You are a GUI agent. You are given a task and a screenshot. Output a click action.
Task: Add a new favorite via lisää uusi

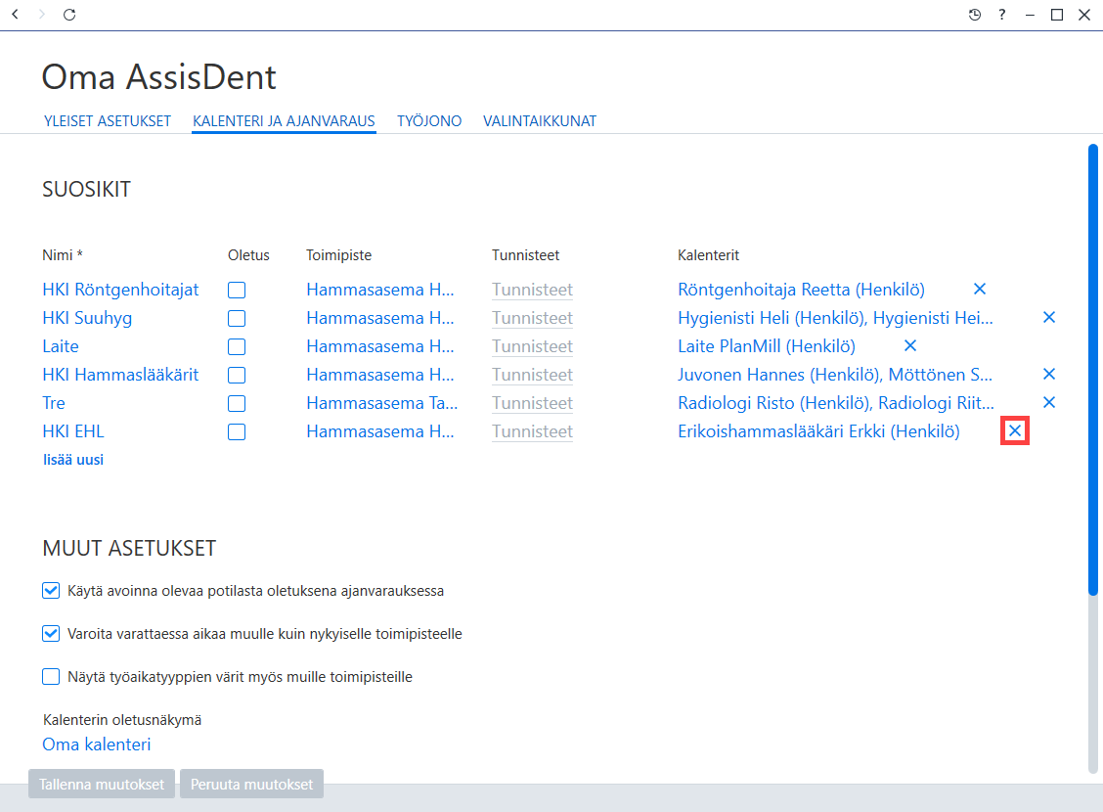73,460
